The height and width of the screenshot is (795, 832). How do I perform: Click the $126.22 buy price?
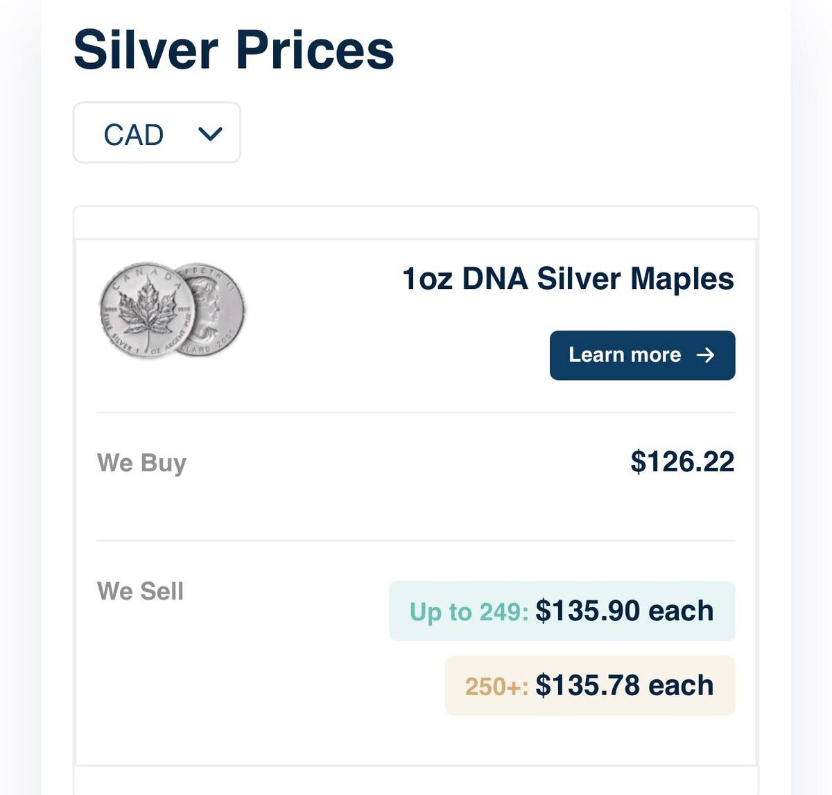(682, 462)
